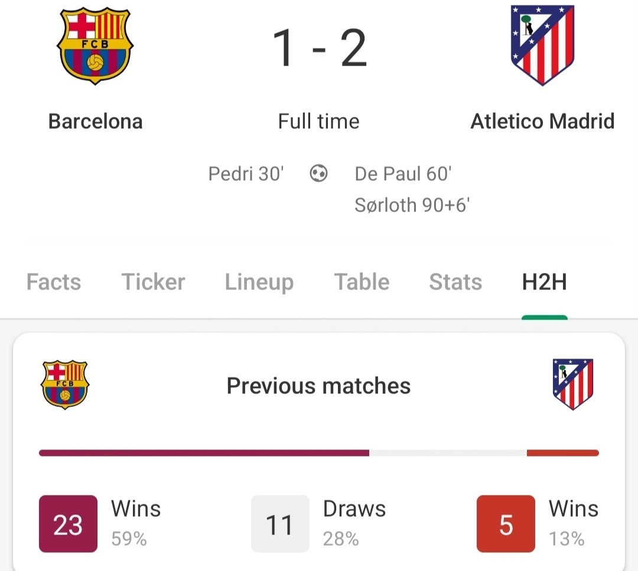Tap the small Atletico crest in Previous matches
This screenshot has width=638, height=571.
click(x=573, y=384)
